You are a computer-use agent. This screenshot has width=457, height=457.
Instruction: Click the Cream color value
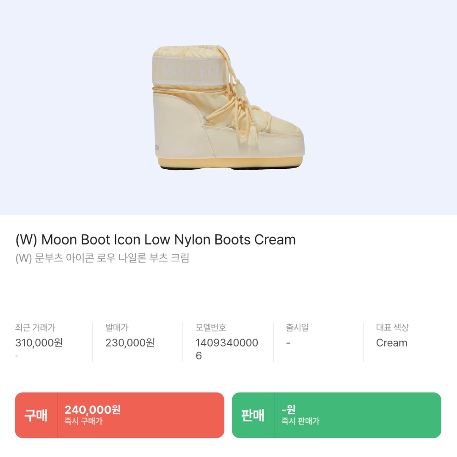[x=391, y=343]
